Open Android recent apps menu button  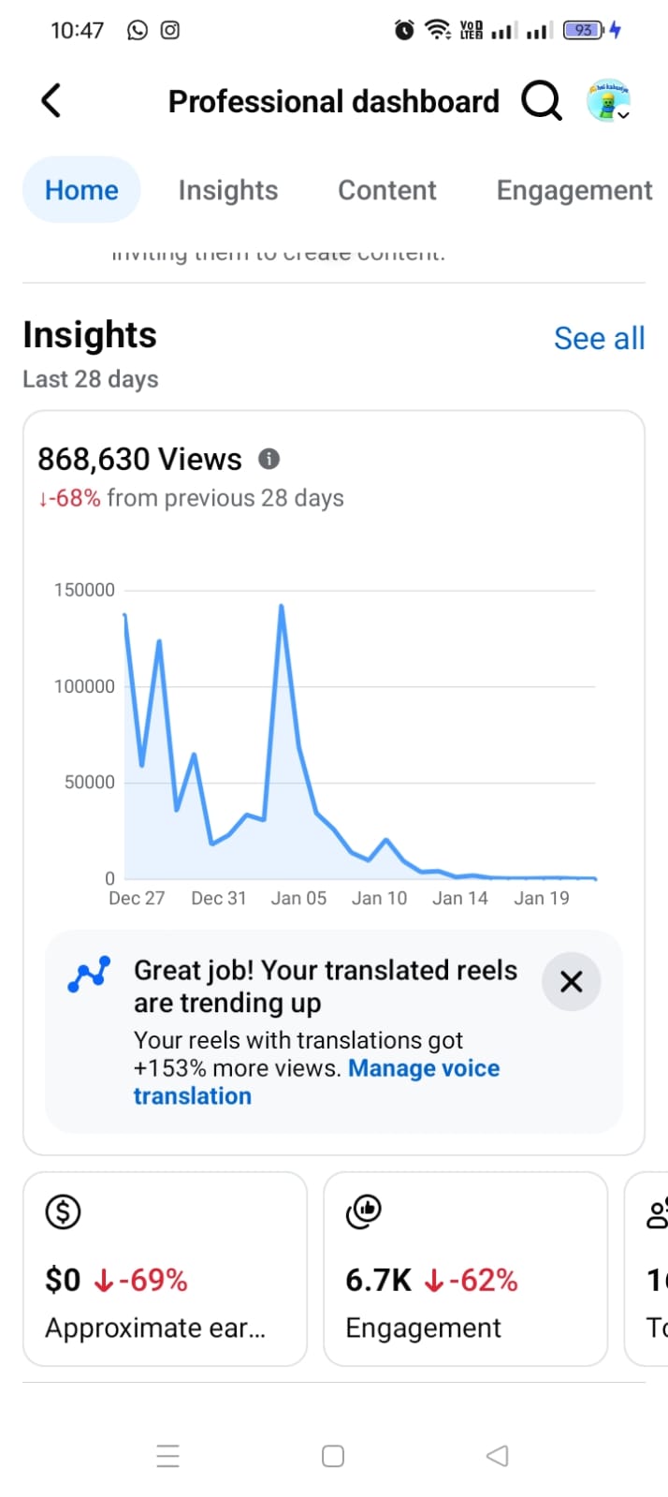click(x=167, y=1456)
